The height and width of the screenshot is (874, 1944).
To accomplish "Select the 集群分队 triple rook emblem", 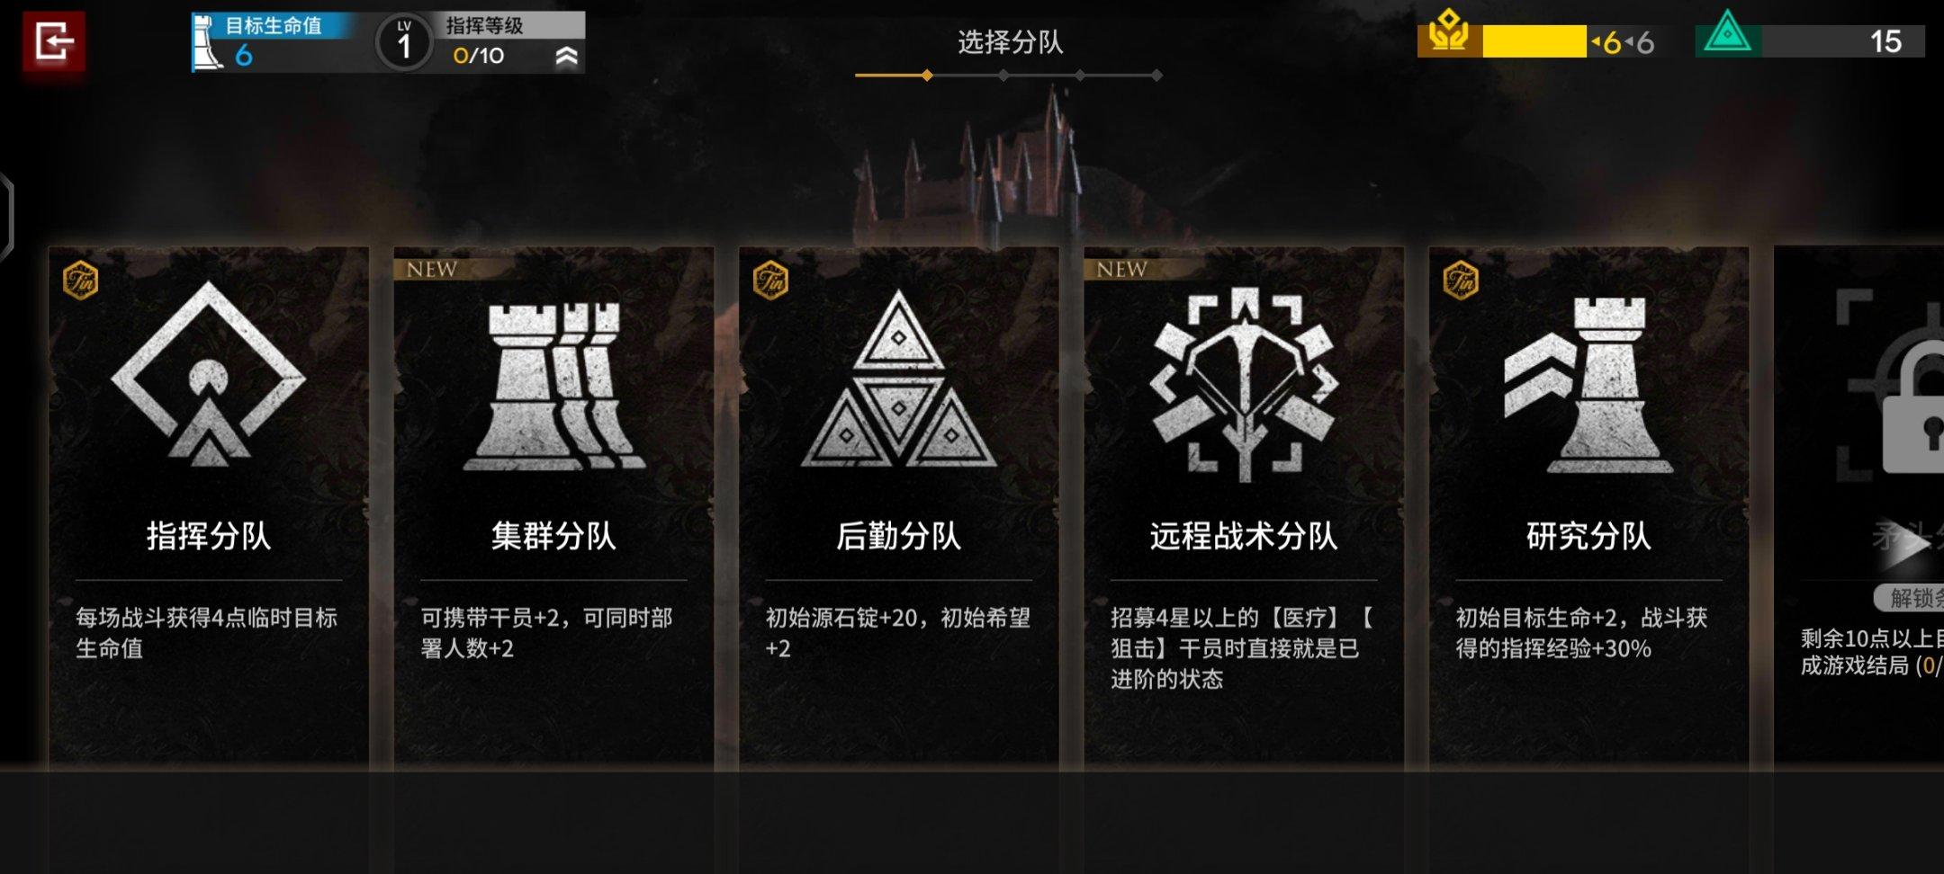I will coord(553,385).
